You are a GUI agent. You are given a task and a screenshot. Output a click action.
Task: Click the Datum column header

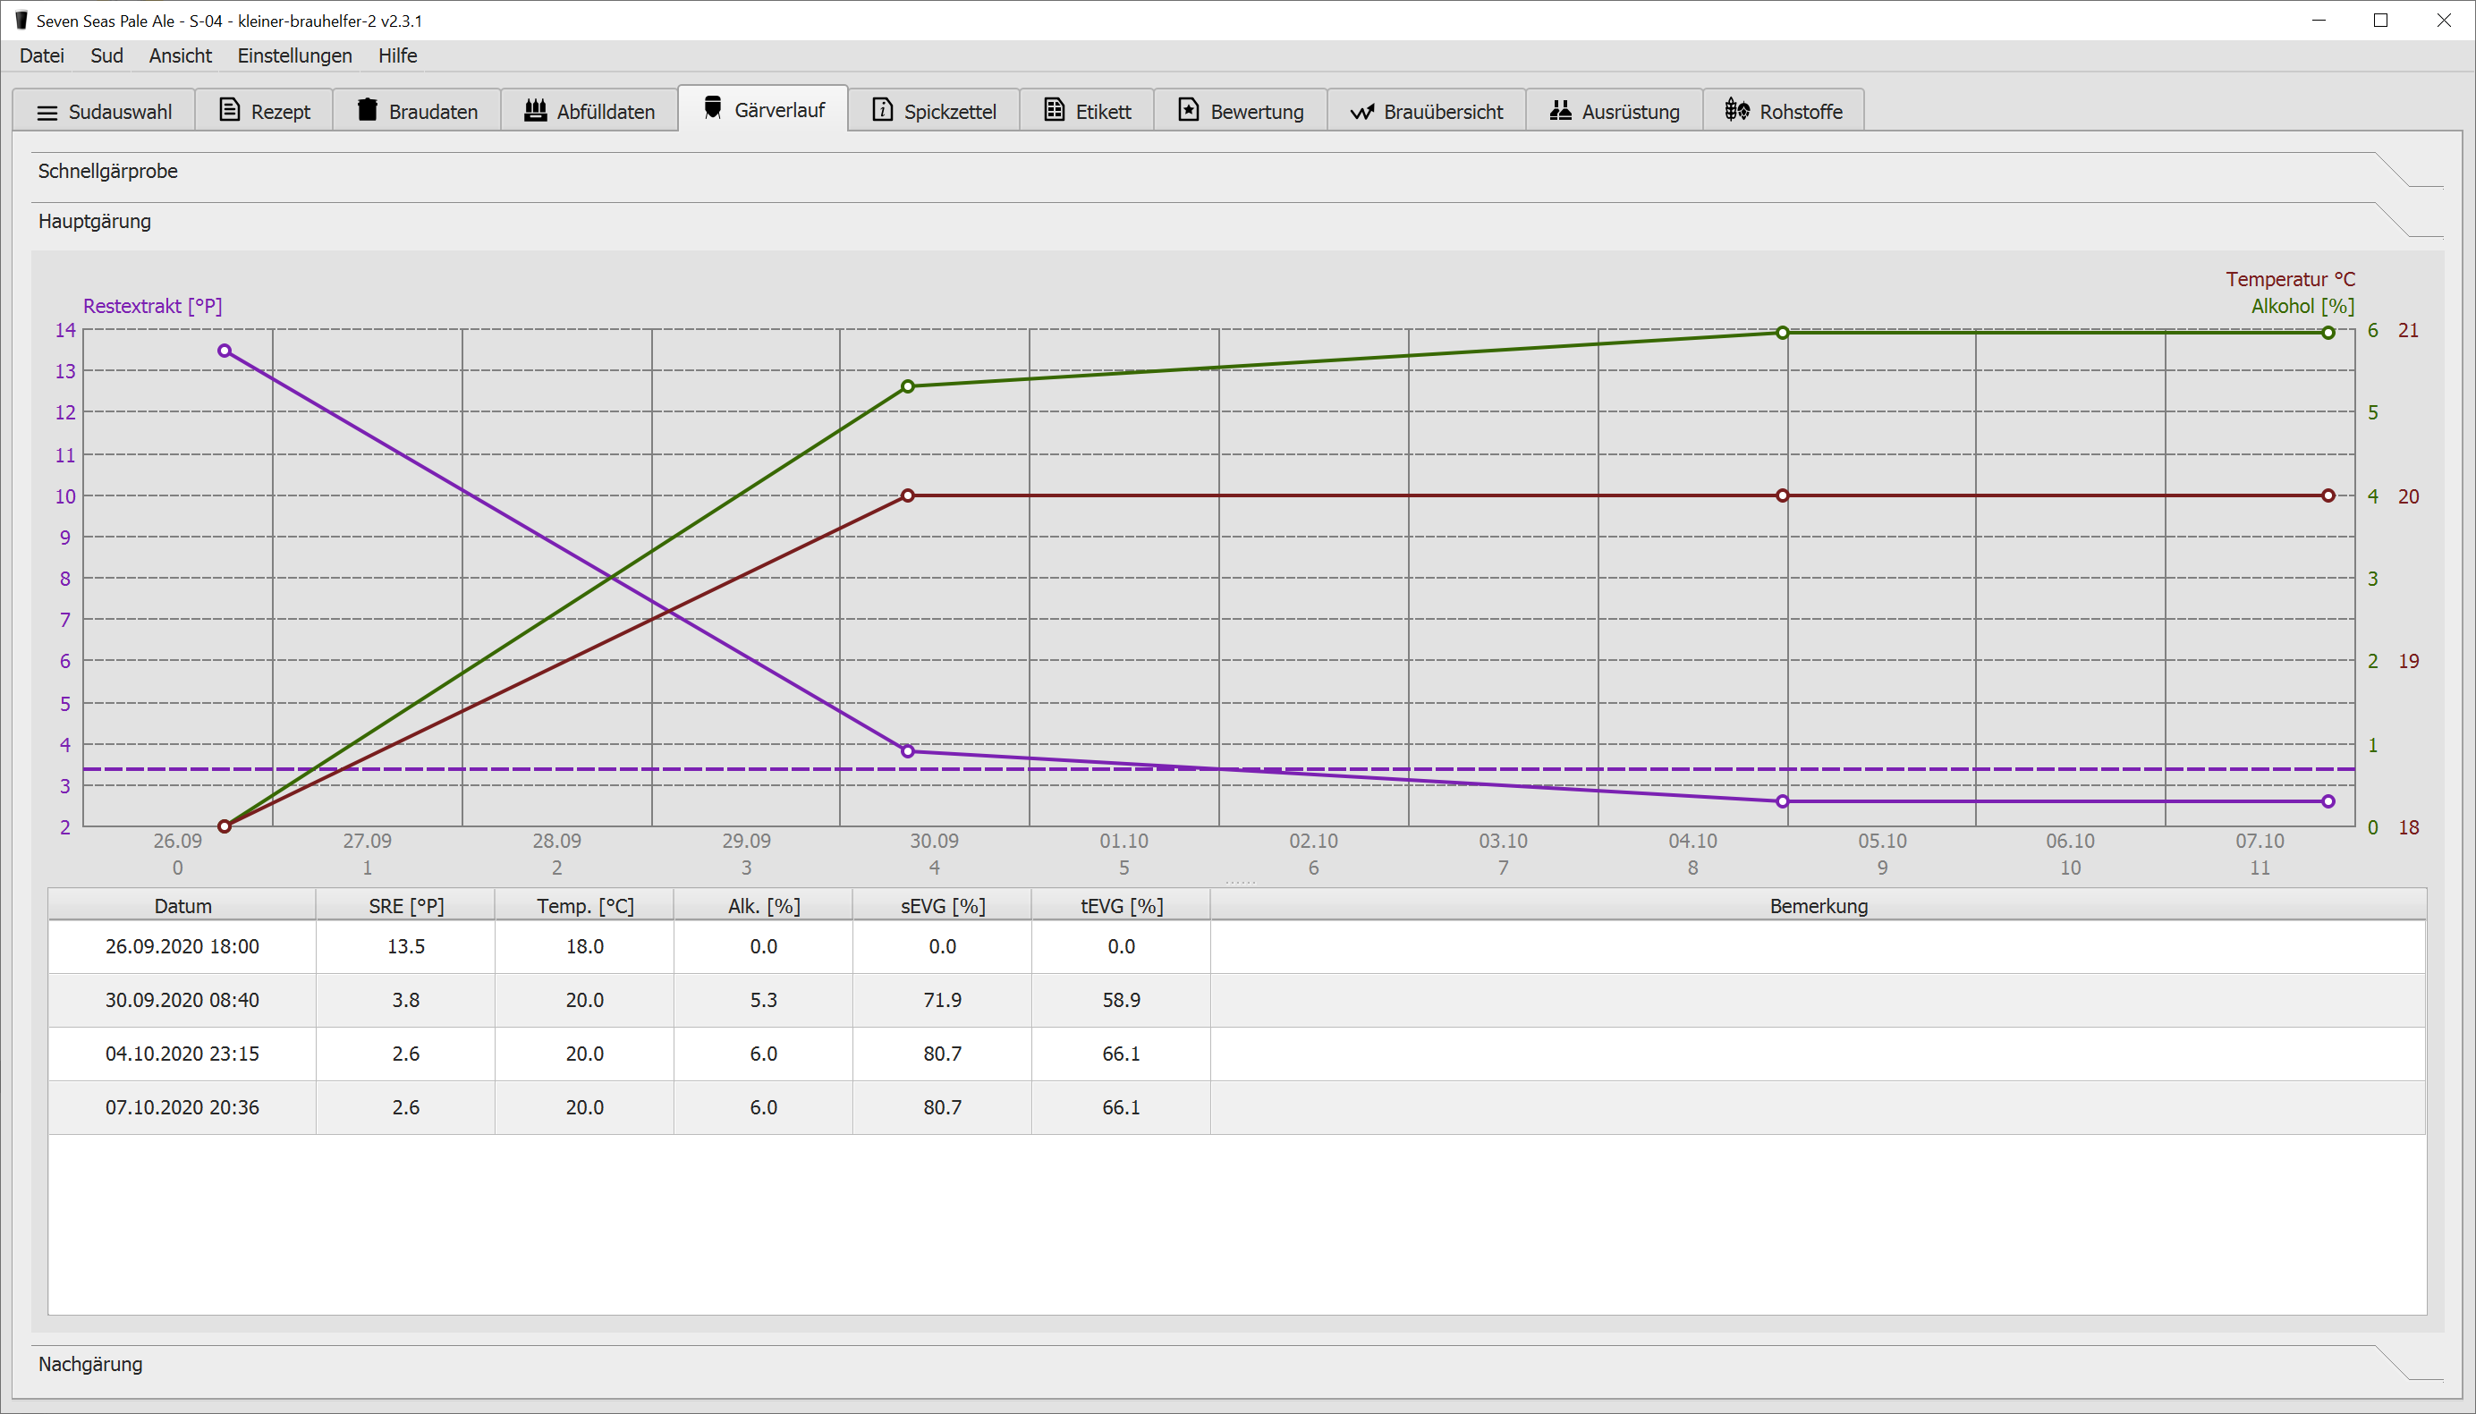pyautogui.click(x=182, y=906)
